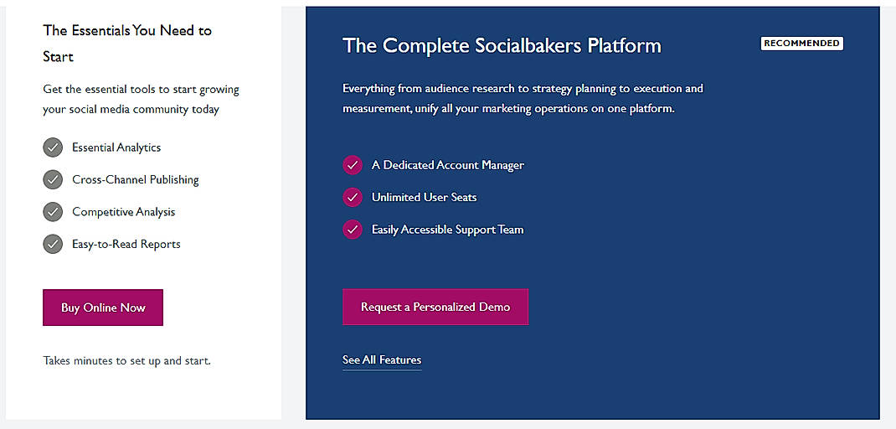
Task: Click the Cross-Channel Publishing checkmark icon
Action: pos(53,179)
